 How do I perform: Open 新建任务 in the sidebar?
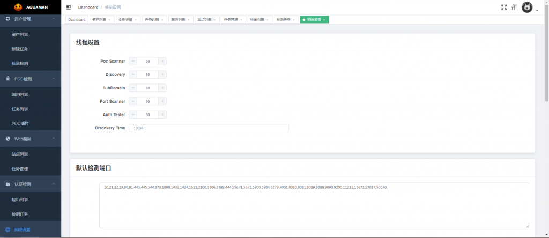[31, 49]
